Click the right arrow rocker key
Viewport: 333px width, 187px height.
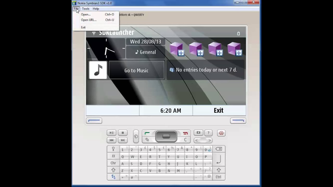click(x=210, y=140)
